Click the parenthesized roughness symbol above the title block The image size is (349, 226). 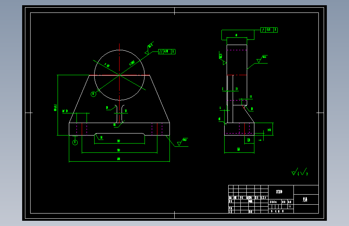coord(303,172)
